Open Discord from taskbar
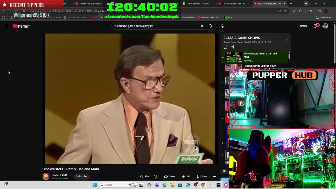 pyautogui.click(x=226, y=185)
